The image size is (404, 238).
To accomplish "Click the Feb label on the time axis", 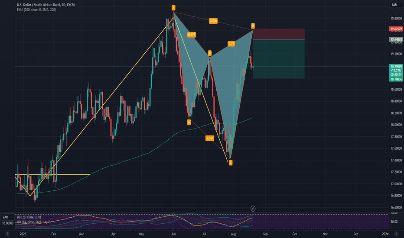I will point(54,234).
